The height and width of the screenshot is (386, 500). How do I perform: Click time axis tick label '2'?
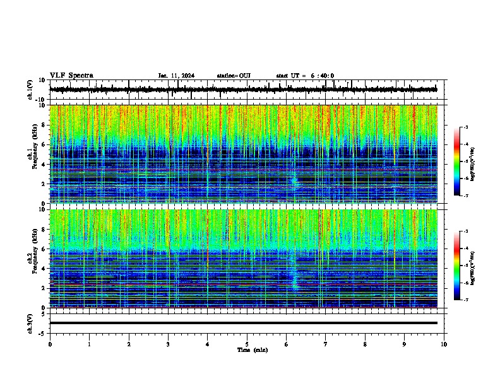click(129, 344)
